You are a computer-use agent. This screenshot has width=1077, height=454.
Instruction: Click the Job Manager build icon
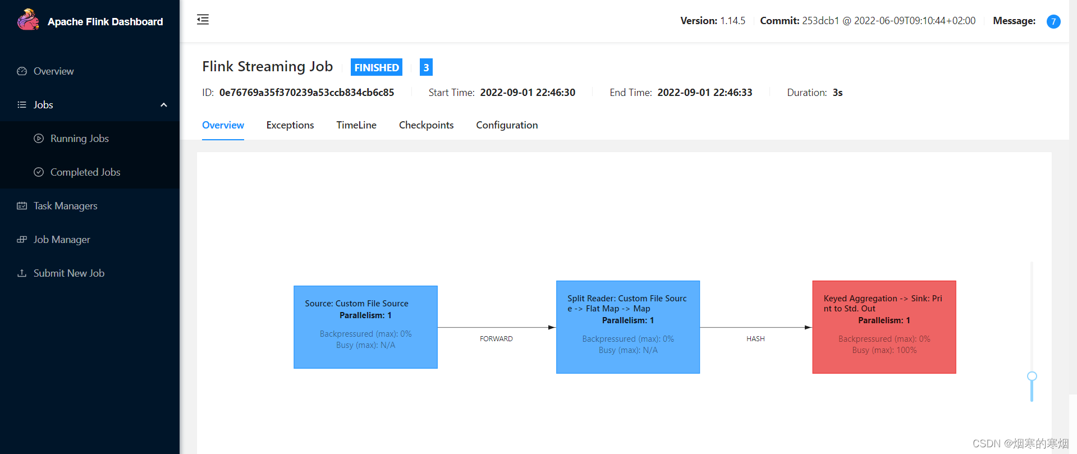(x=22, y=240)
